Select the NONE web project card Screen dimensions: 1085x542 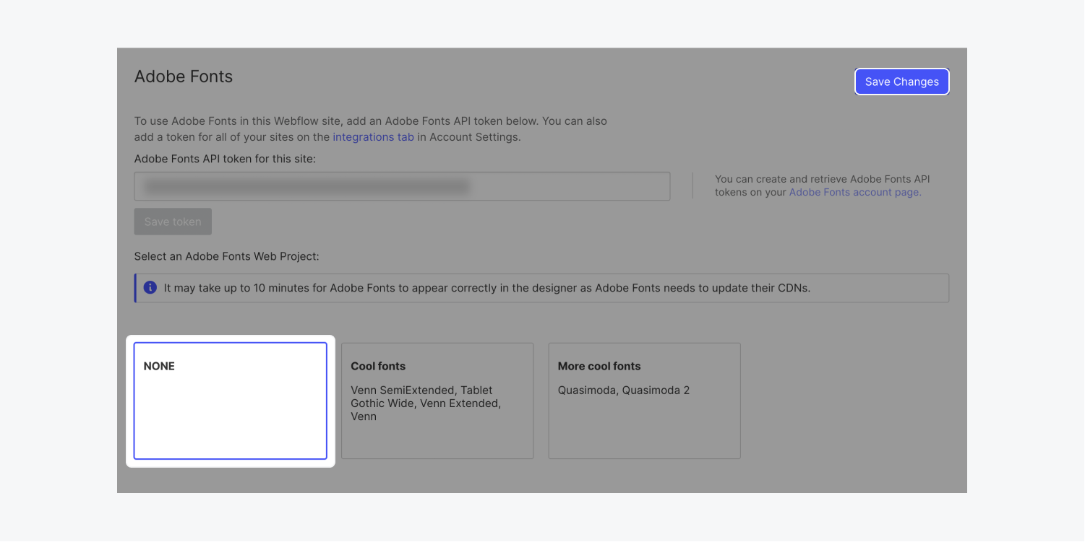[x=231, y=401]
